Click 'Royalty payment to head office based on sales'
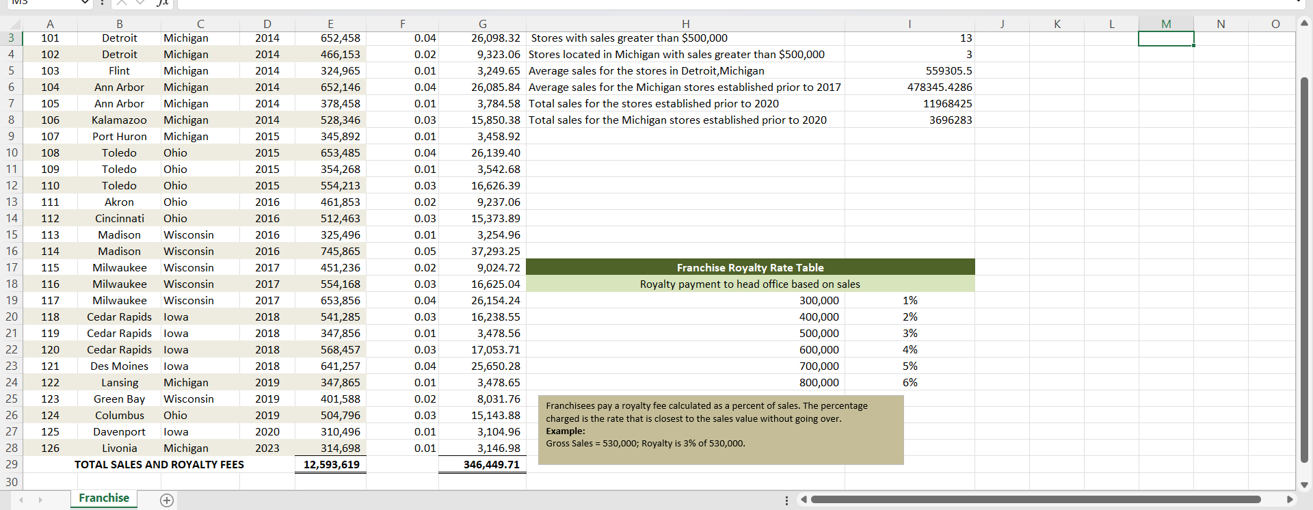Viewport: 1313px width, 510px height. click(x=750, y=284)
